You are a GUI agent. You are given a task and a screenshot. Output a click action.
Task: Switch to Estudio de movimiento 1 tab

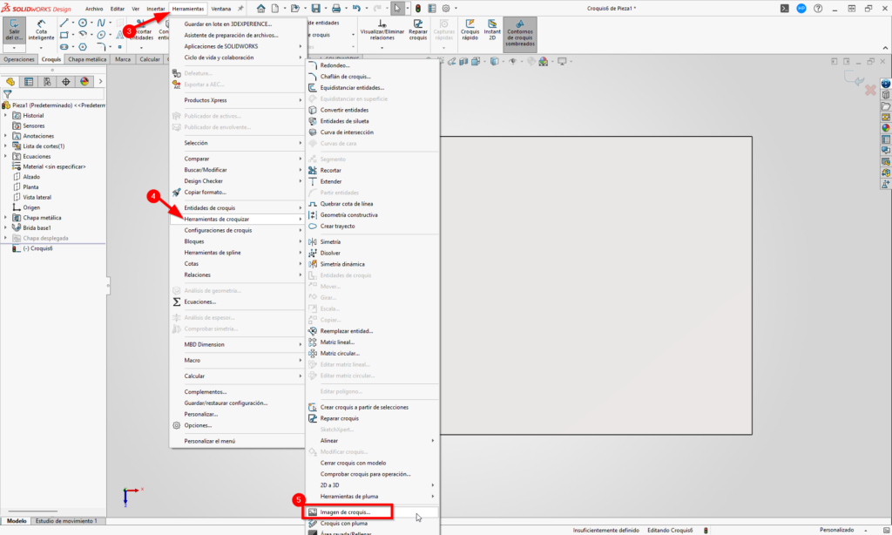pos(66,521)
